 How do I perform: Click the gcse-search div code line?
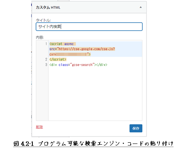point(78,65)
